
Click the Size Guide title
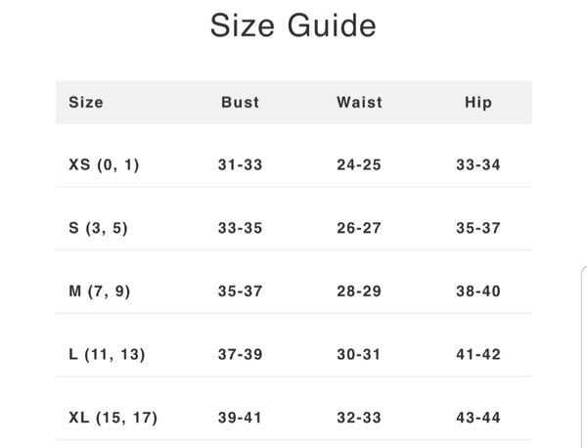pyautogui.click(x=293, y=25)
